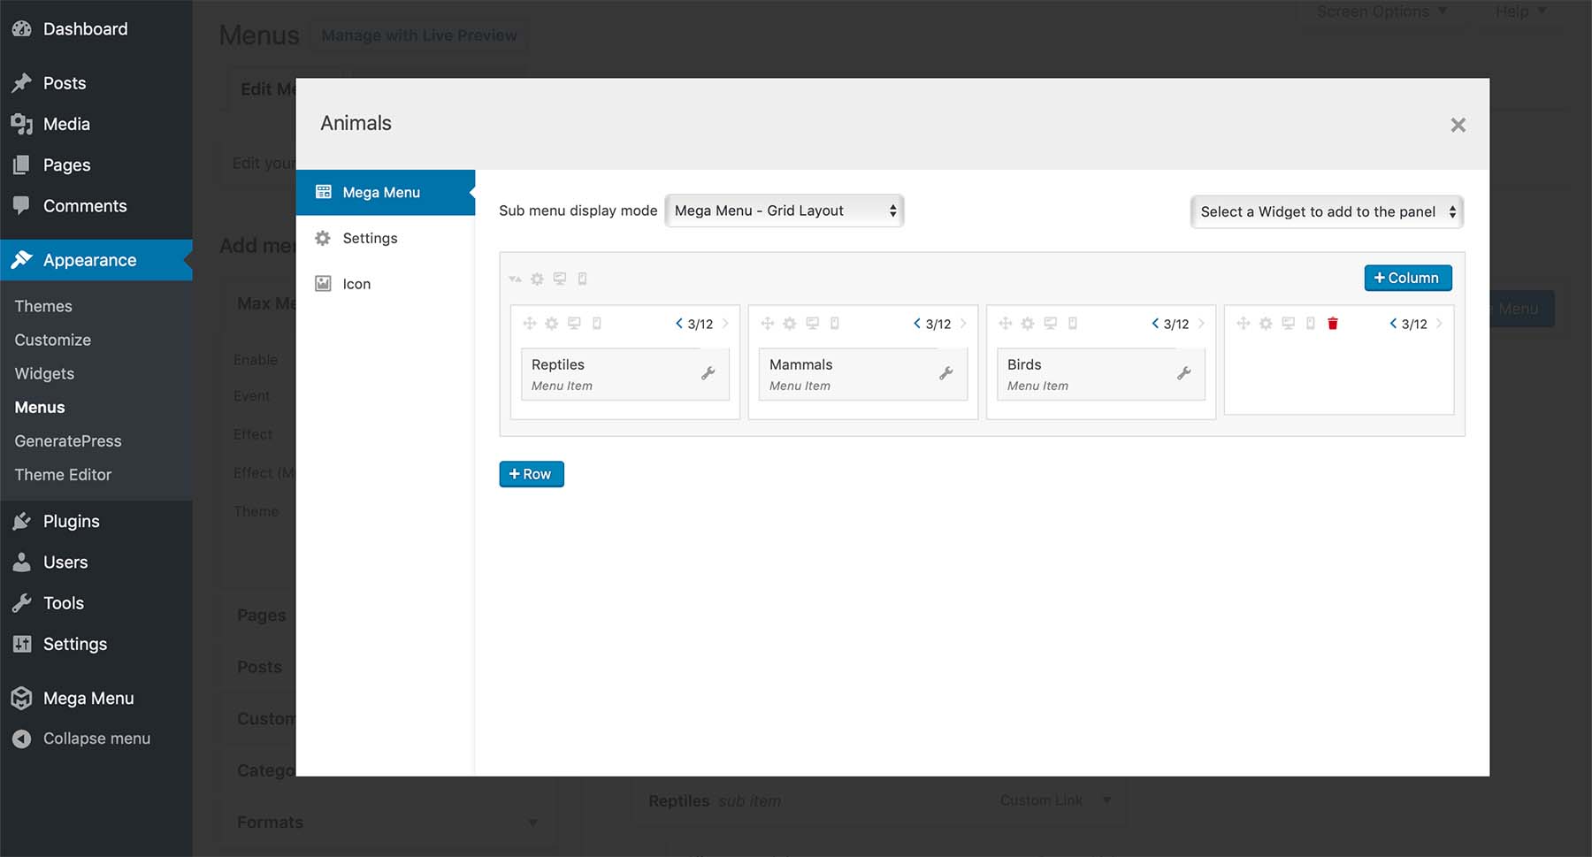
Task: Switch to the Settings tab in the dialog
Action: pos(370,238)
